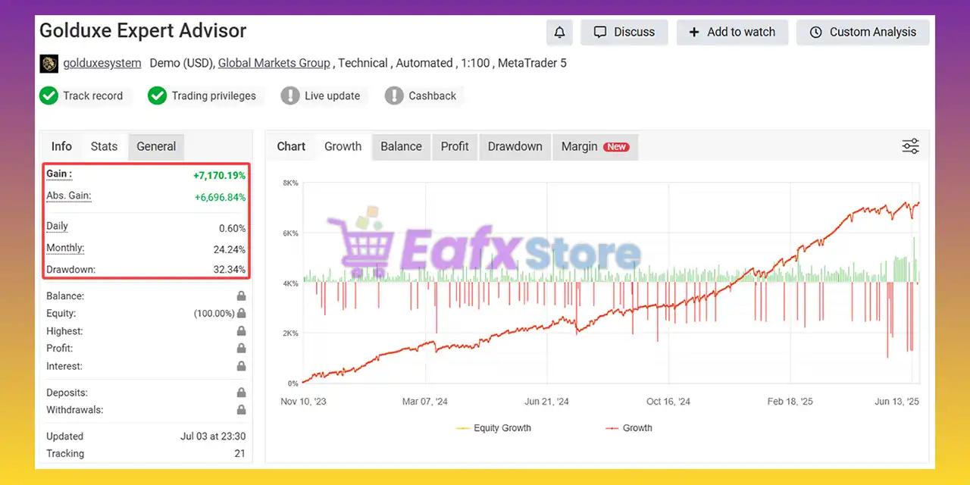
Task: Select the Margin tab marked New
Action: coord(595,147)
